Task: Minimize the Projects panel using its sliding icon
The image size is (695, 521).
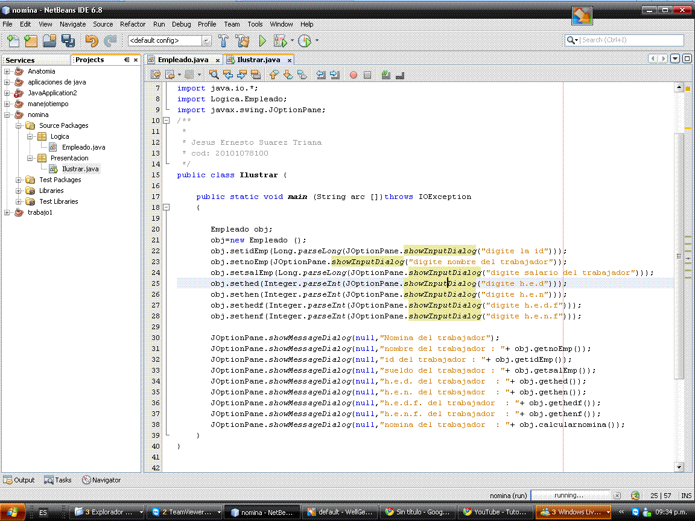Action: [127, 60]
